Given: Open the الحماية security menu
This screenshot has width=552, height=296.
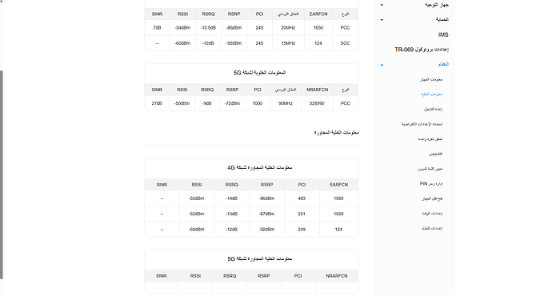Looking at the screenshot, I should tap(442, 20).
